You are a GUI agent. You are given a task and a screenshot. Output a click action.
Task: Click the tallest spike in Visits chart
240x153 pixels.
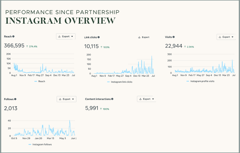point(232,60)
